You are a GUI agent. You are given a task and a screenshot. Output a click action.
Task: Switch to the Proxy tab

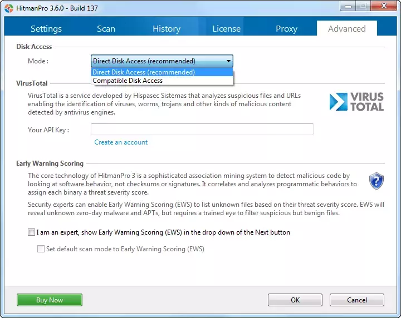(x=286, y=28)
